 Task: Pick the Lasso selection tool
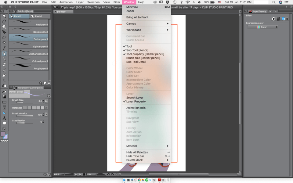click(x=4, y=38)
